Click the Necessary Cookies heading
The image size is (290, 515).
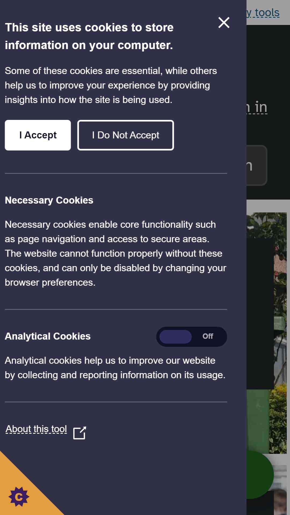(x=49, y=200)
